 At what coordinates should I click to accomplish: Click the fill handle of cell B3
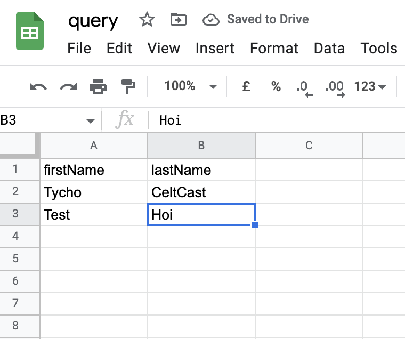(x=255, y=225)
